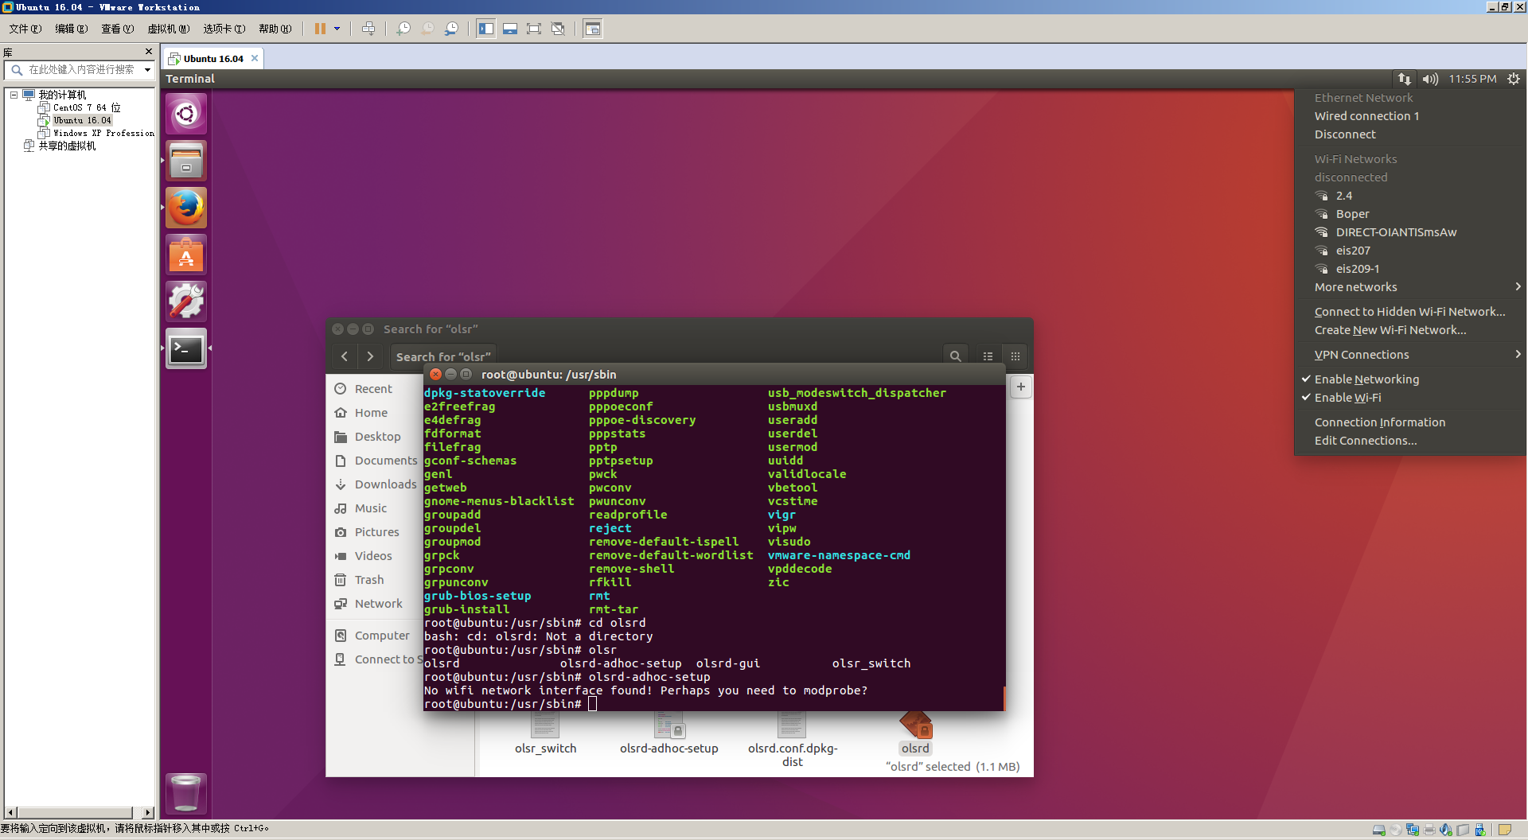Open the 选项卡 menu in VMware
1528x840 pixels.
pos(224,29)
